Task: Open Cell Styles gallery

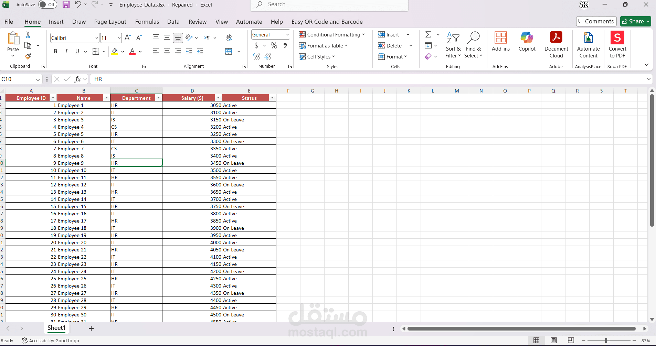Action: (317, 56)
